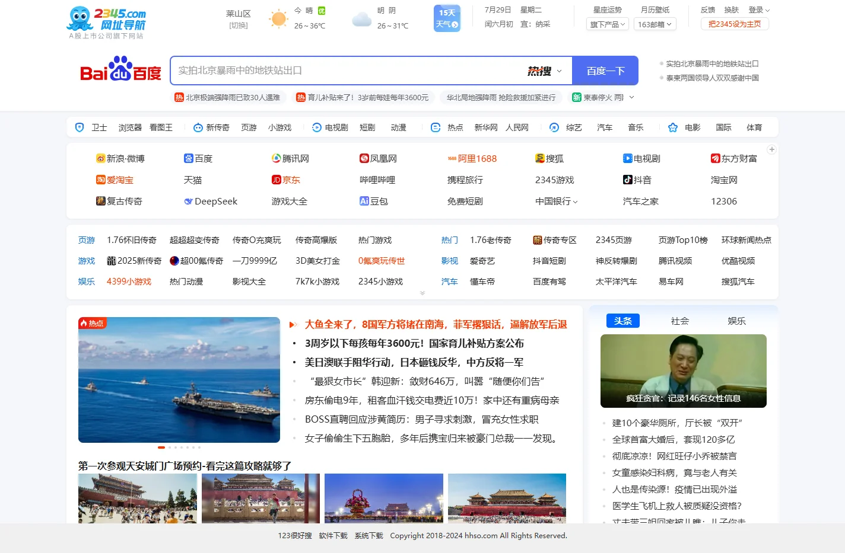Click 把2345设为主页 button
845x553 pixels.
coord(735,24)
